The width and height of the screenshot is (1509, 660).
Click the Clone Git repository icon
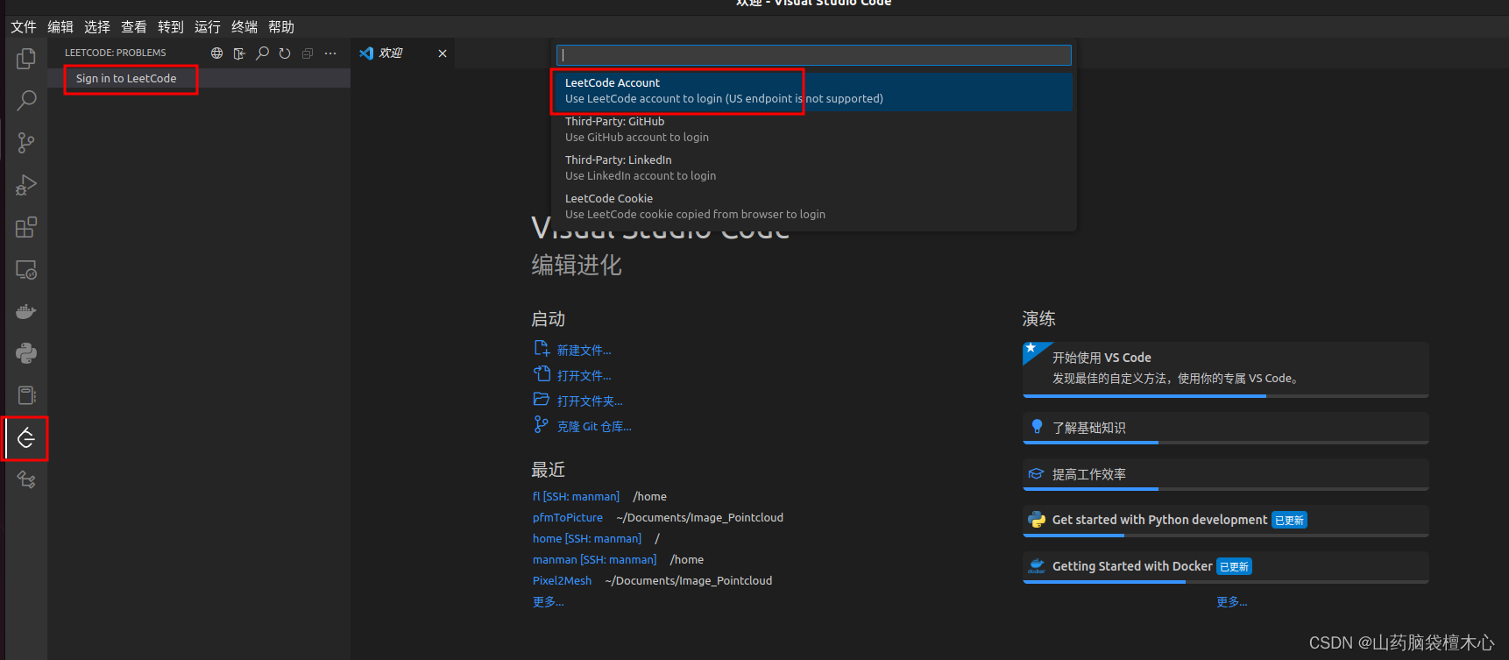pyautogui.click(x=542, y=424)
